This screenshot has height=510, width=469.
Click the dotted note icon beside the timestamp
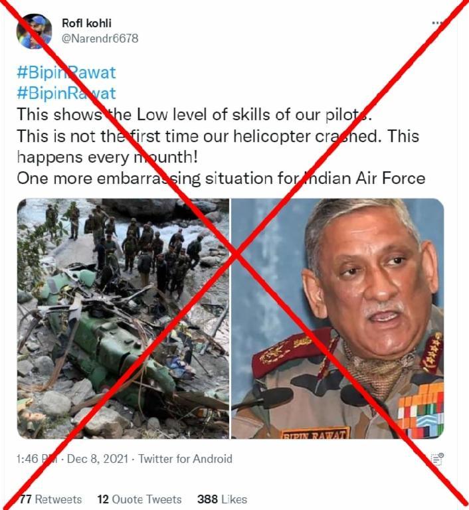click(x=437, y=459)
